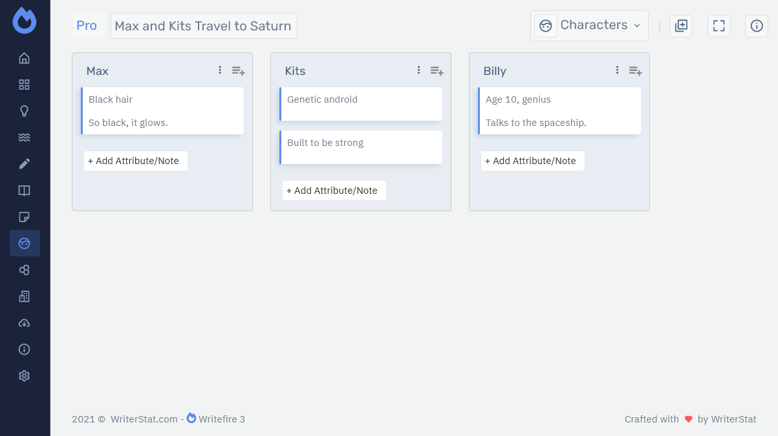The image size is (778, 436).
Task: Open the settings gear sidebar icon
Action: click(x=25, y=376)
